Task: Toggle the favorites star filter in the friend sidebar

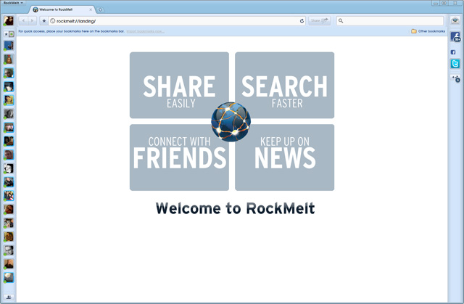Action: coord(6,34)
